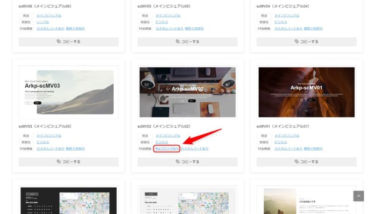The height and width of the screenshot is (214, 375).
Task: Click シンプル link in scMV06 card
Action: click(x=42, y=22)
